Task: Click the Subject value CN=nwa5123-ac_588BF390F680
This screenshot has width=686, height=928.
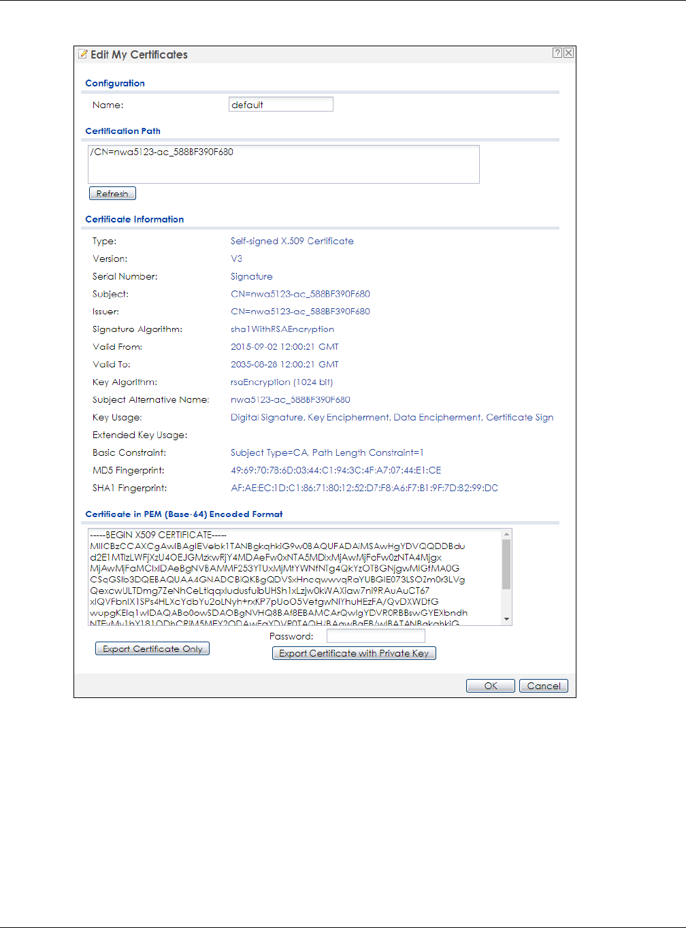Action: [x=300, y=294]
